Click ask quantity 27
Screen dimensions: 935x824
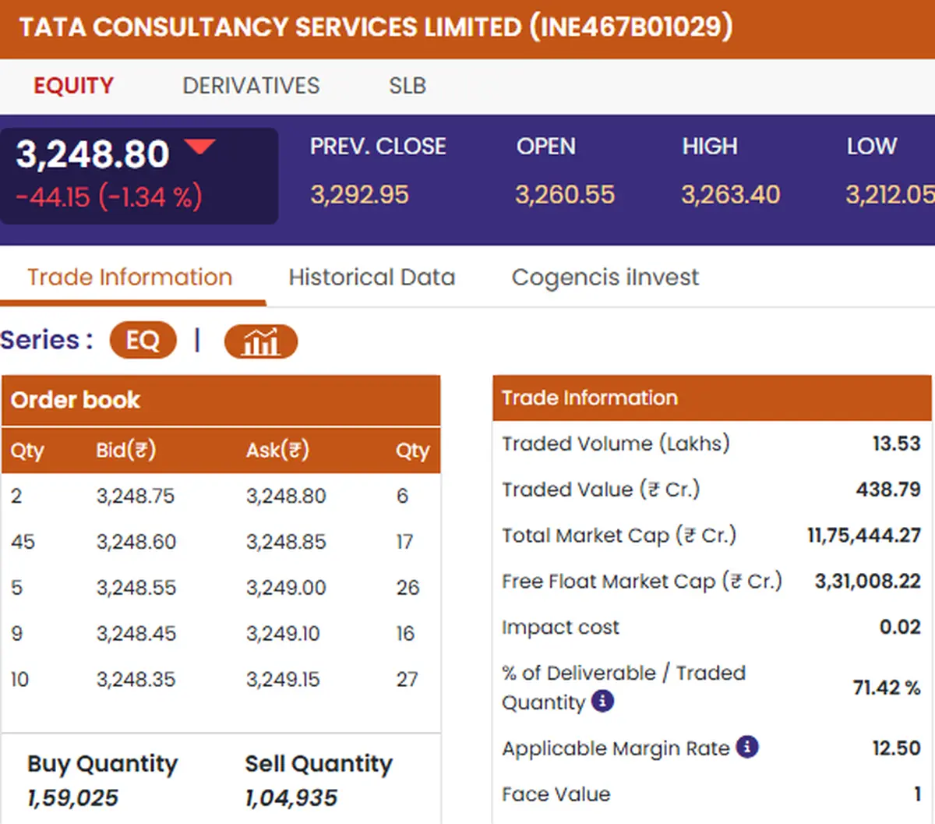(x=407, y=680)
